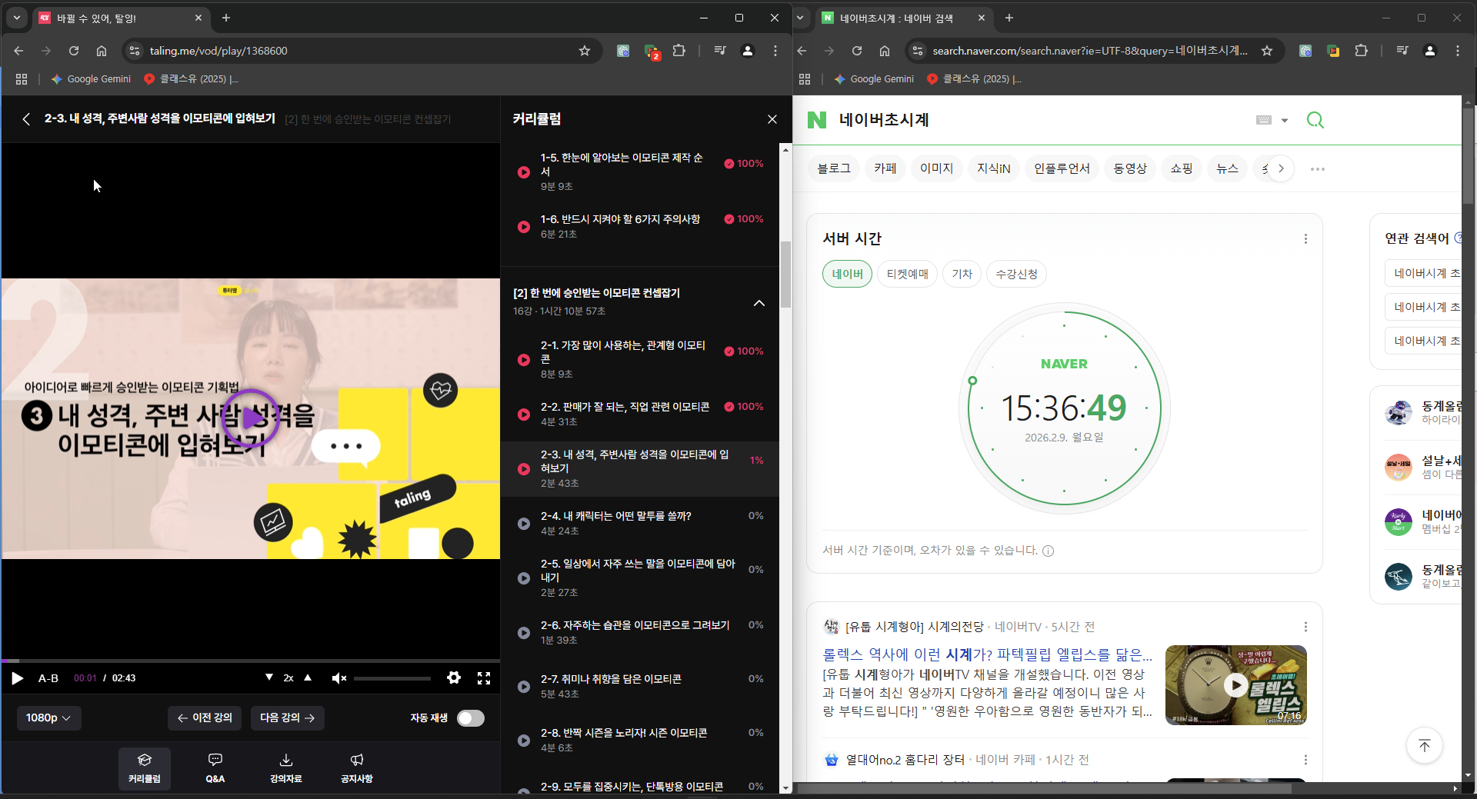
Task: Open Chrome menu in Naver window
Action: coord(1458,51)
